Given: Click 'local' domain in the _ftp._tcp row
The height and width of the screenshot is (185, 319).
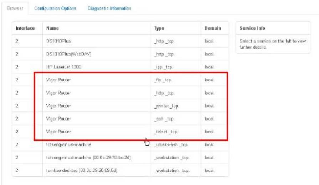Looking at the screenshot, I should [x=209, y=80].
